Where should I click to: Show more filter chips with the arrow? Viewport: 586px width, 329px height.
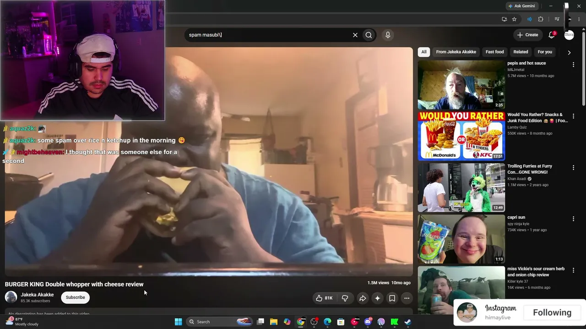pyautogui.click(x=569, y=53)
